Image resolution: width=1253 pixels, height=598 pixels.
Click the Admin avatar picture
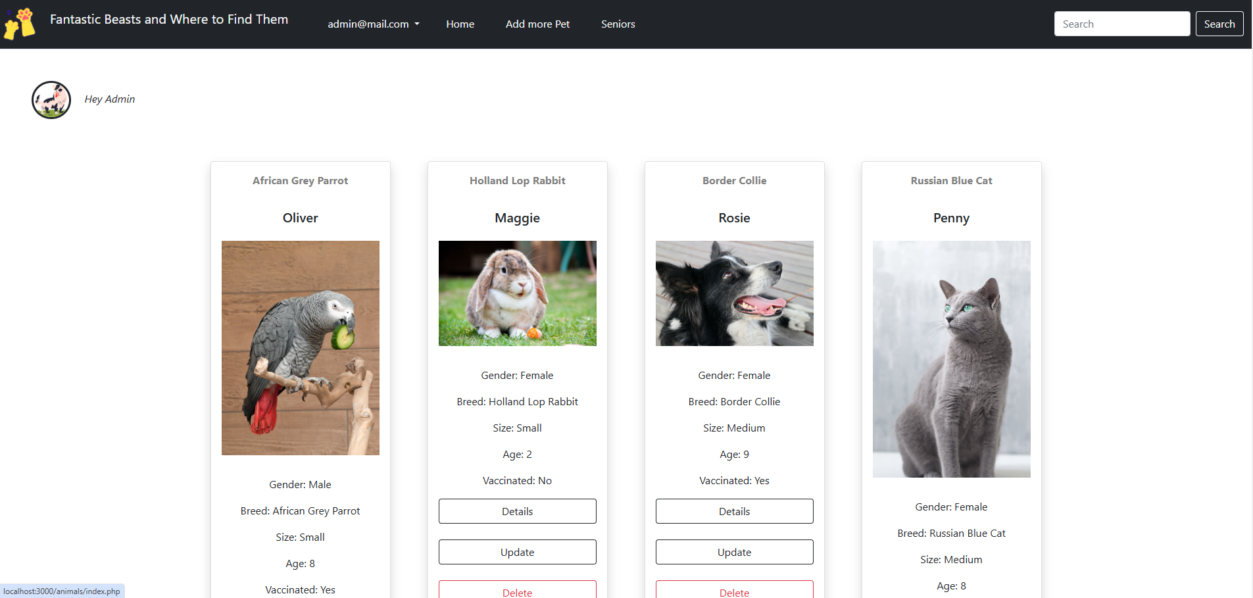[51, 100]
